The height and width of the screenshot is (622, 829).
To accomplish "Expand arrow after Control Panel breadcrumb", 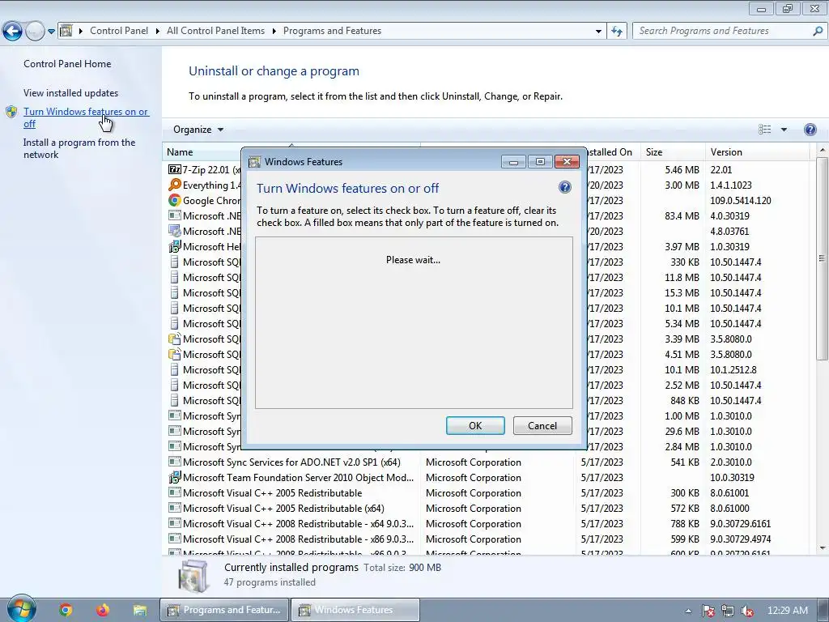I will 158,32.
